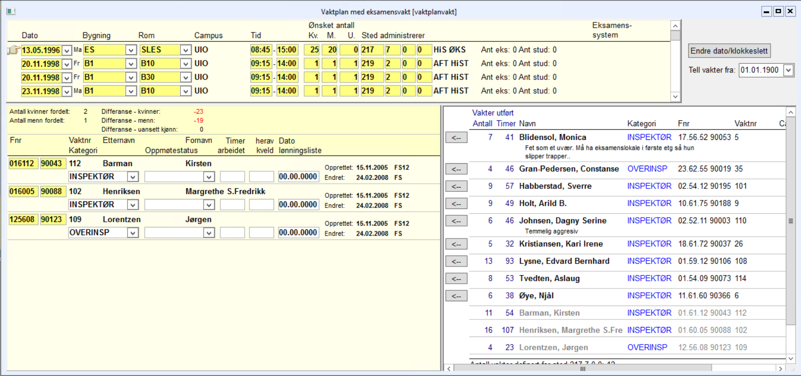Click the Vaktnr field 90123

52,220
